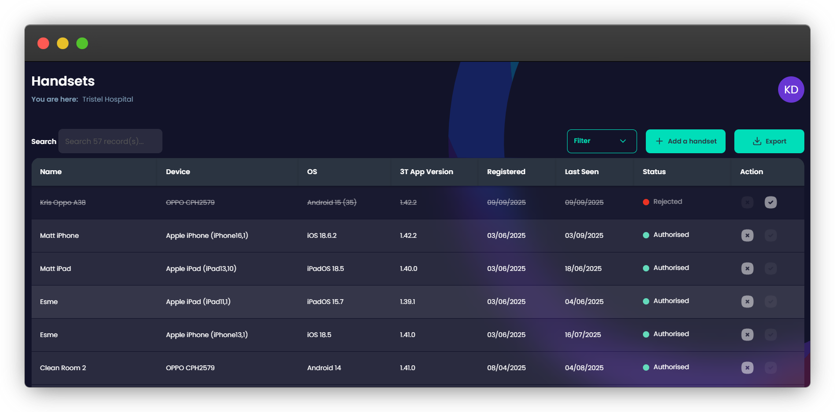Open the KD user avatar menu

click(x=791, y=90)
